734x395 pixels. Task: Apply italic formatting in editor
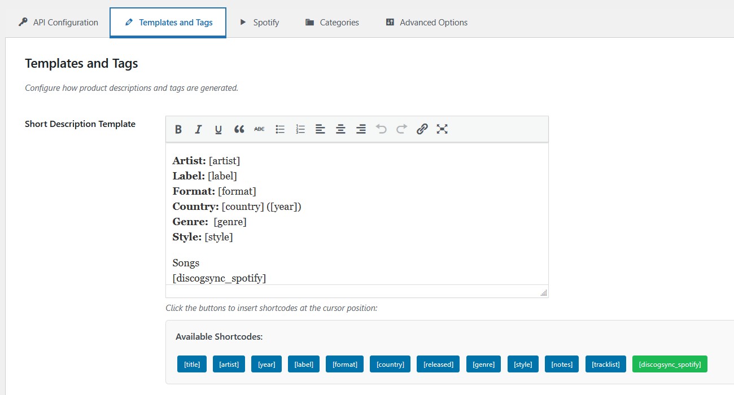[x=198, y=129]
